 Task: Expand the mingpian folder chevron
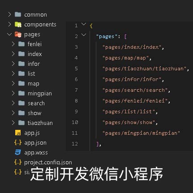pyautogui.click(x=13, y=93)
